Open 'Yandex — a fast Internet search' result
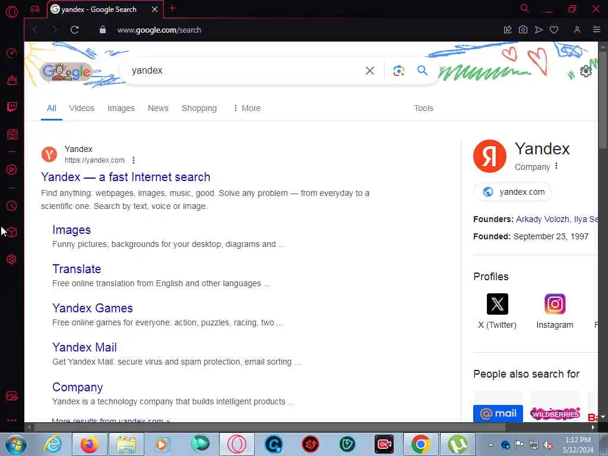Image resolution: width=608 pixels, height=456 pixels. click(x=126, y=177)
